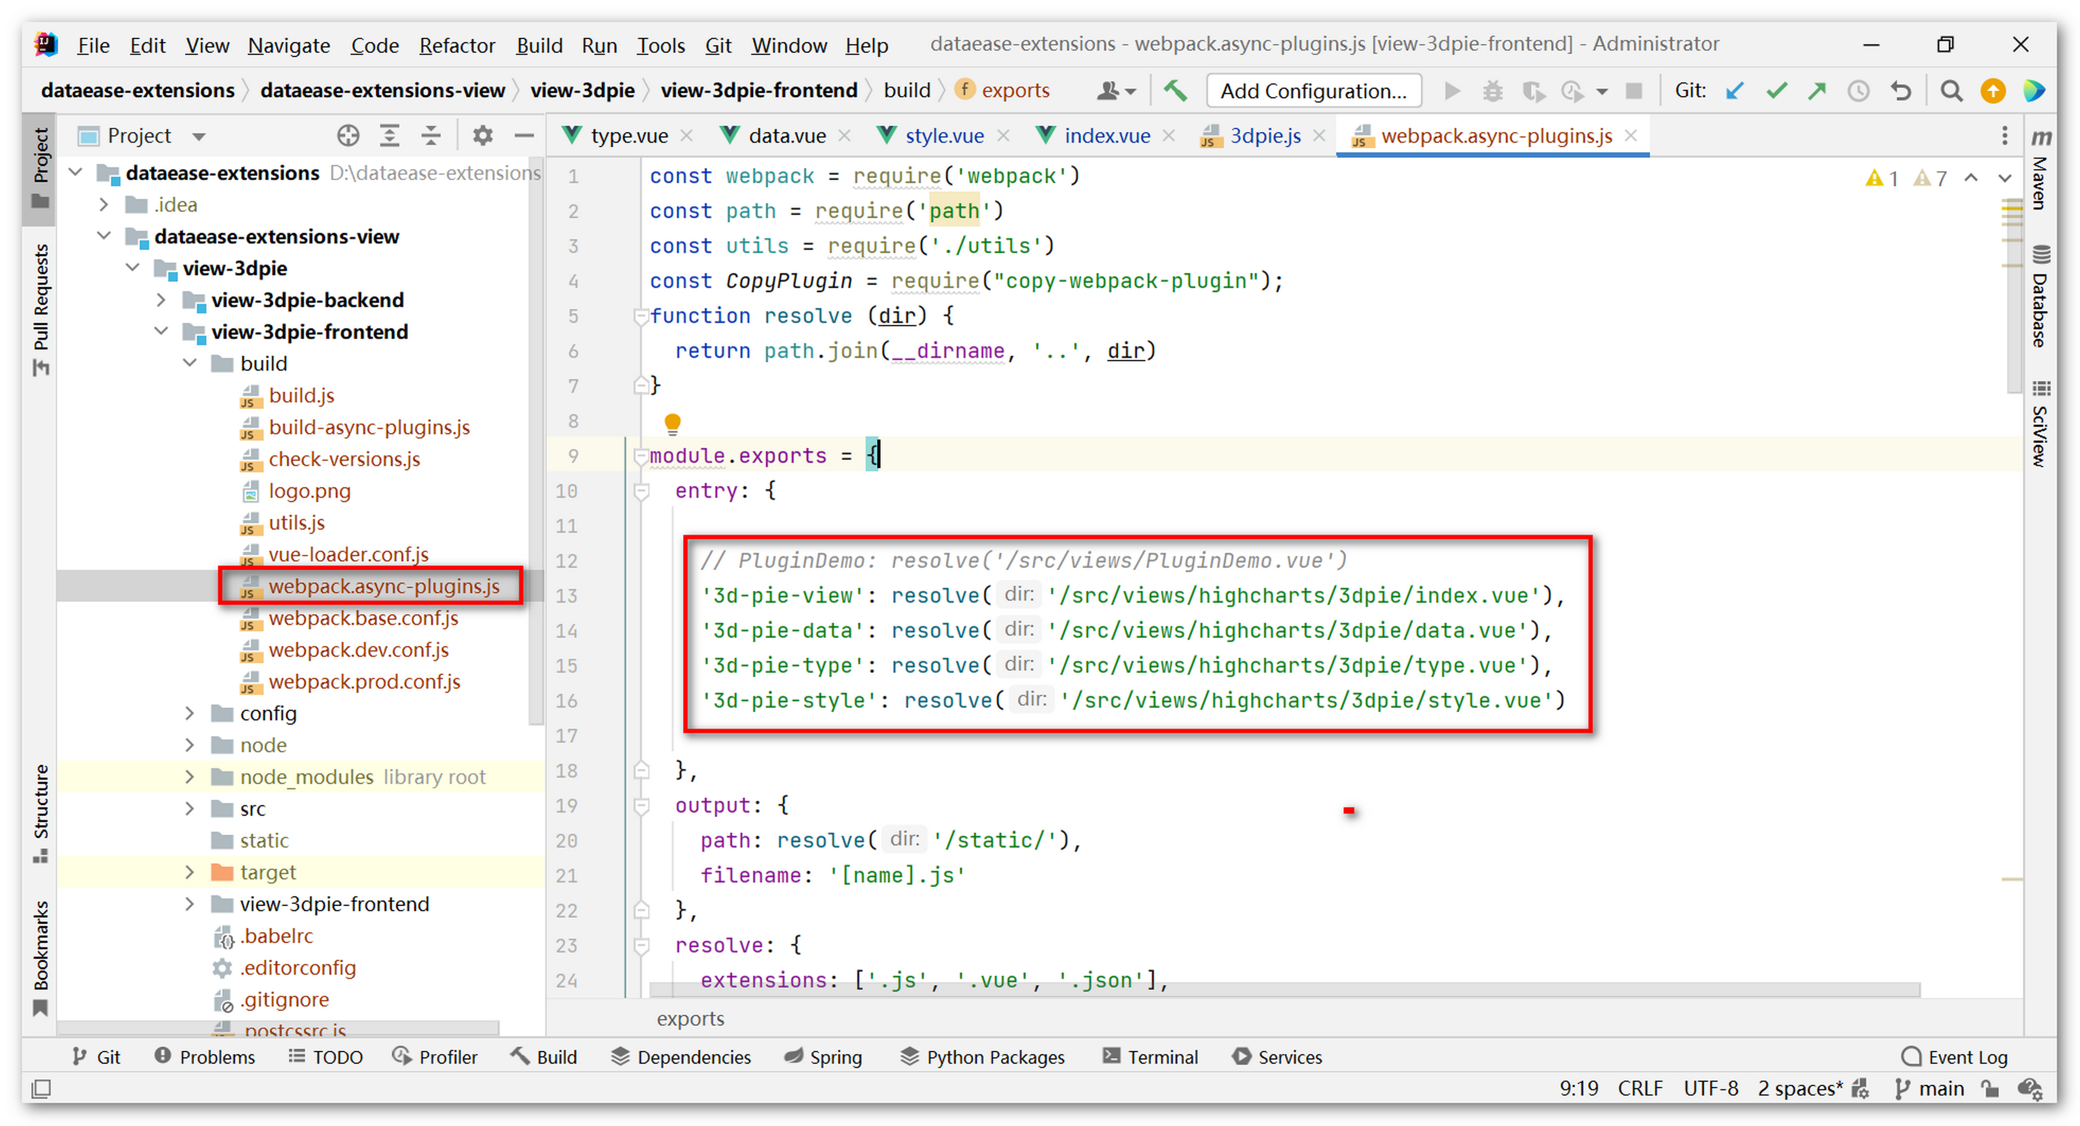Open the Event Log
Image resolution: width=2080 pixels, height=1126 pixels.
[1954, 1057]
